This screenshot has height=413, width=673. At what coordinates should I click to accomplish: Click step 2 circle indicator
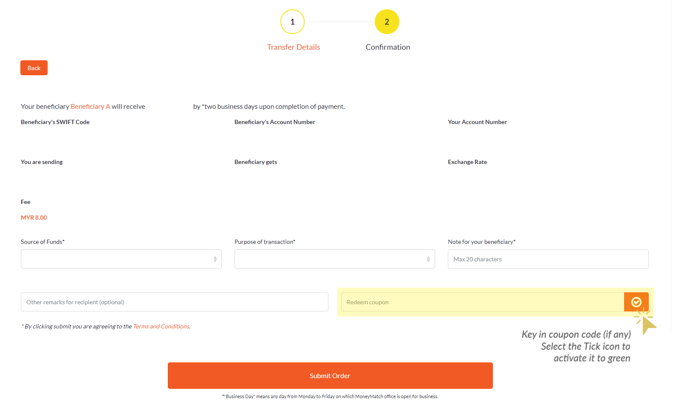click(387, 22)
